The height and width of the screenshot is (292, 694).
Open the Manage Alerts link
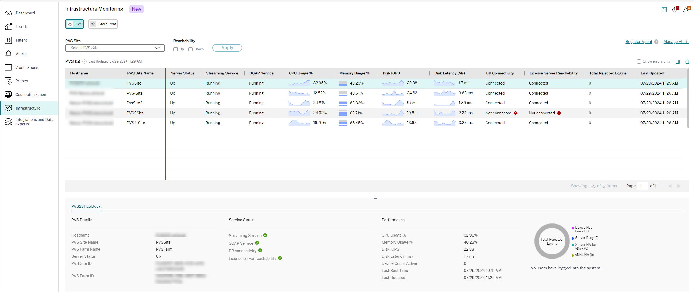676,41
